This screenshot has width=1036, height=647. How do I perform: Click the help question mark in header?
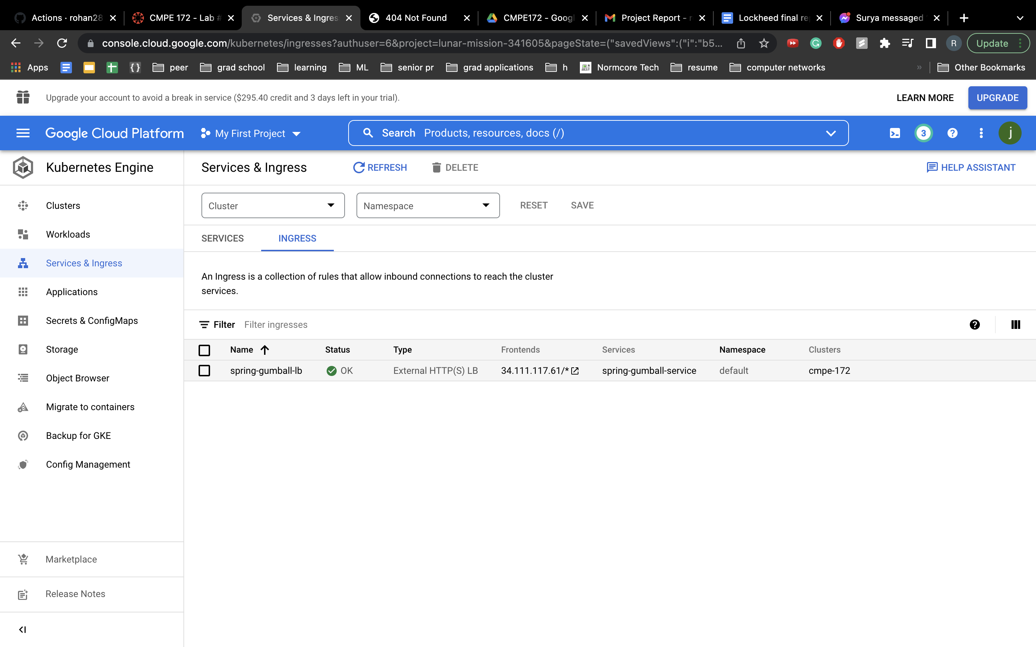click(x=952, y=133)
